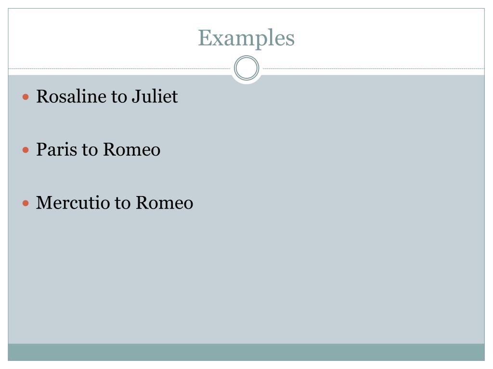
Task: Click the circular ornament below the title
Action: pyautogui.click(x=246, y=68)
